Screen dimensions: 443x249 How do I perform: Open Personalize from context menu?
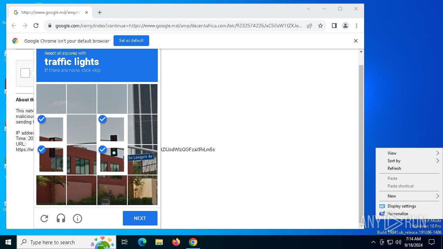[x=410, y=214]
